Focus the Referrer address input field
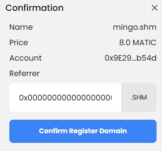The width and height of the screenshot is (162, 151). (65, 97)
